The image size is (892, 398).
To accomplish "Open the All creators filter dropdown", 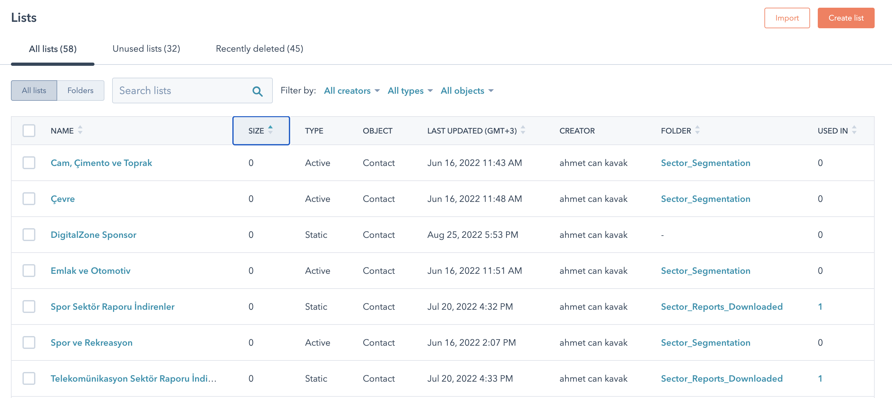I will [x=352, y=91].
